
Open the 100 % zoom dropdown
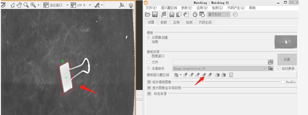pyautogui.click(x=90, y=5)
